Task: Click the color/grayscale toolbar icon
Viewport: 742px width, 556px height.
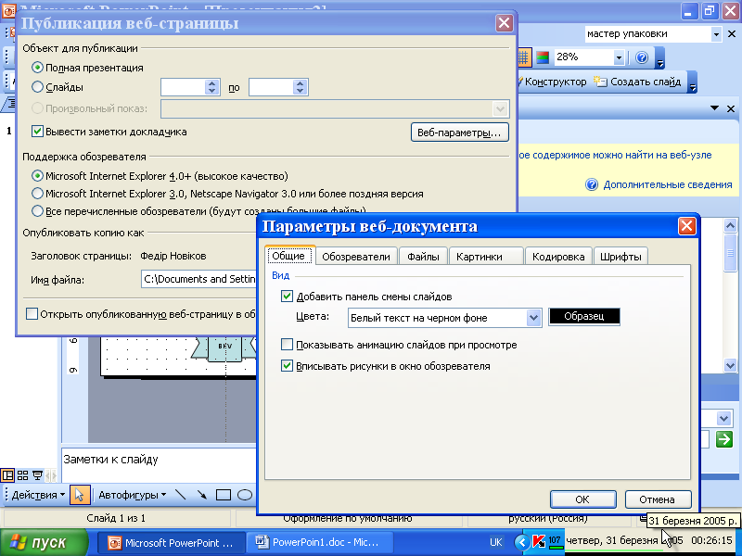Action: point(543,57)
